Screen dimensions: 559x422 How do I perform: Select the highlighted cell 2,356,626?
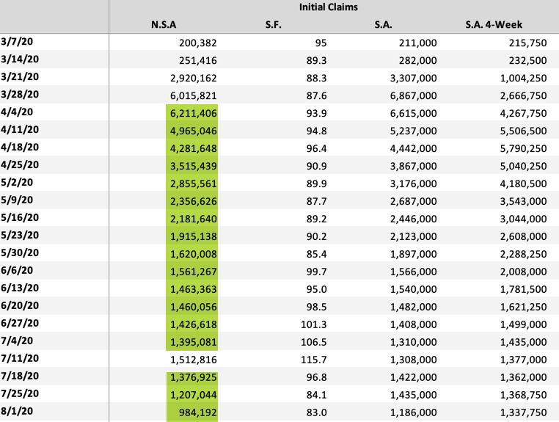(192, 202)
